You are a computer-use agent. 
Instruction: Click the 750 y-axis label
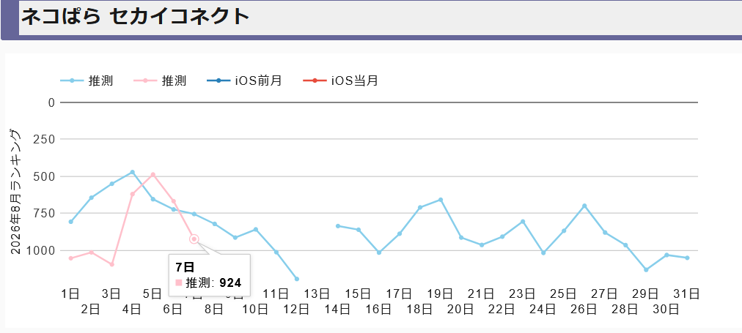[x=45, y=214]
